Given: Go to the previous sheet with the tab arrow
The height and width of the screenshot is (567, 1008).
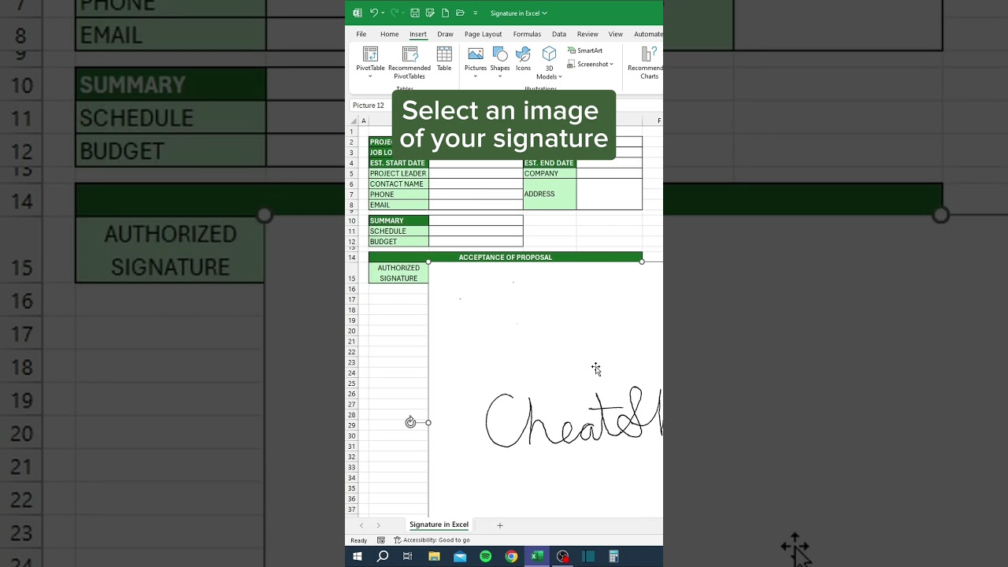Looking at the screenshot, I should pyautogui.click(x=361, y=525).
